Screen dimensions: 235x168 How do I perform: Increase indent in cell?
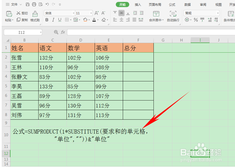141,13
